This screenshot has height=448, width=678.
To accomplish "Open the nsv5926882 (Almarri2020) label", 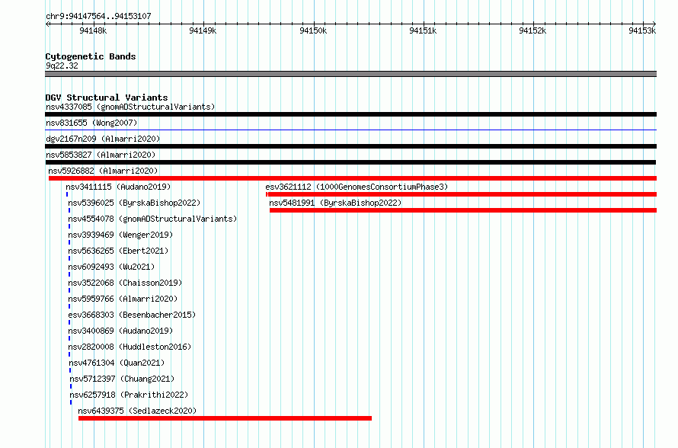I will point(103,171).
